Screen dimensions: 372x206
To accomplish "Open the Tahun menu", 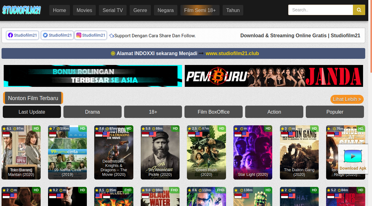I will click(233, 10).
